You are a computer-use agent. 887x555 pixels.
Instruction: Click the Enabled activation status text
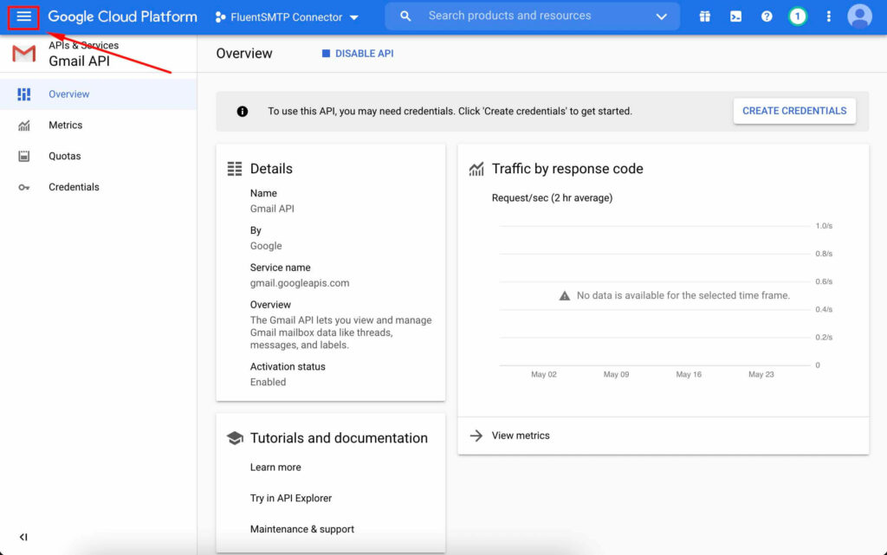(x=269, y=382)
